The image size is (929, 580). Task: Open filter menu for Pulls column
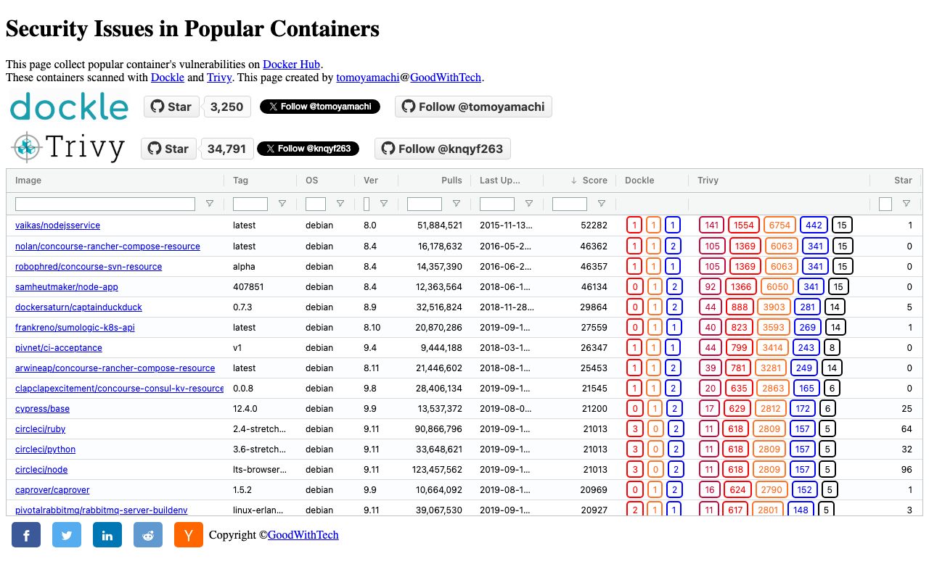[x=457, y=204]
